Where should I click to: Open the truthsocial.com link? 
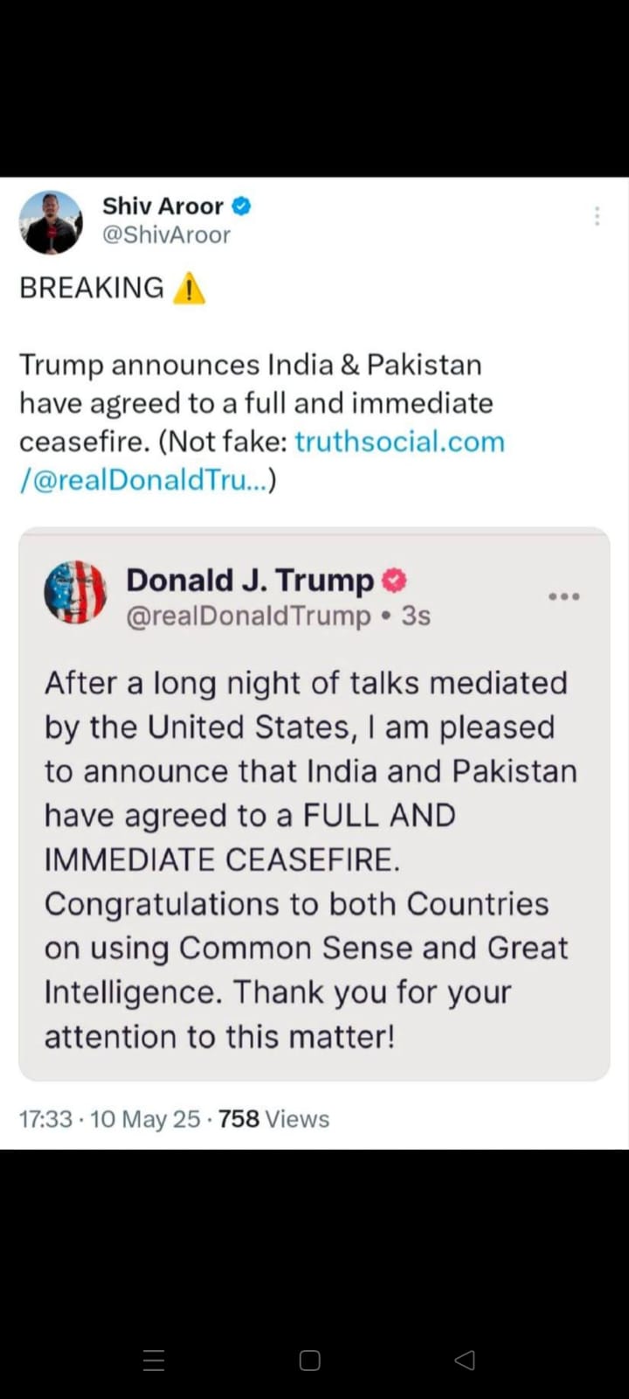tap(399, 442)
